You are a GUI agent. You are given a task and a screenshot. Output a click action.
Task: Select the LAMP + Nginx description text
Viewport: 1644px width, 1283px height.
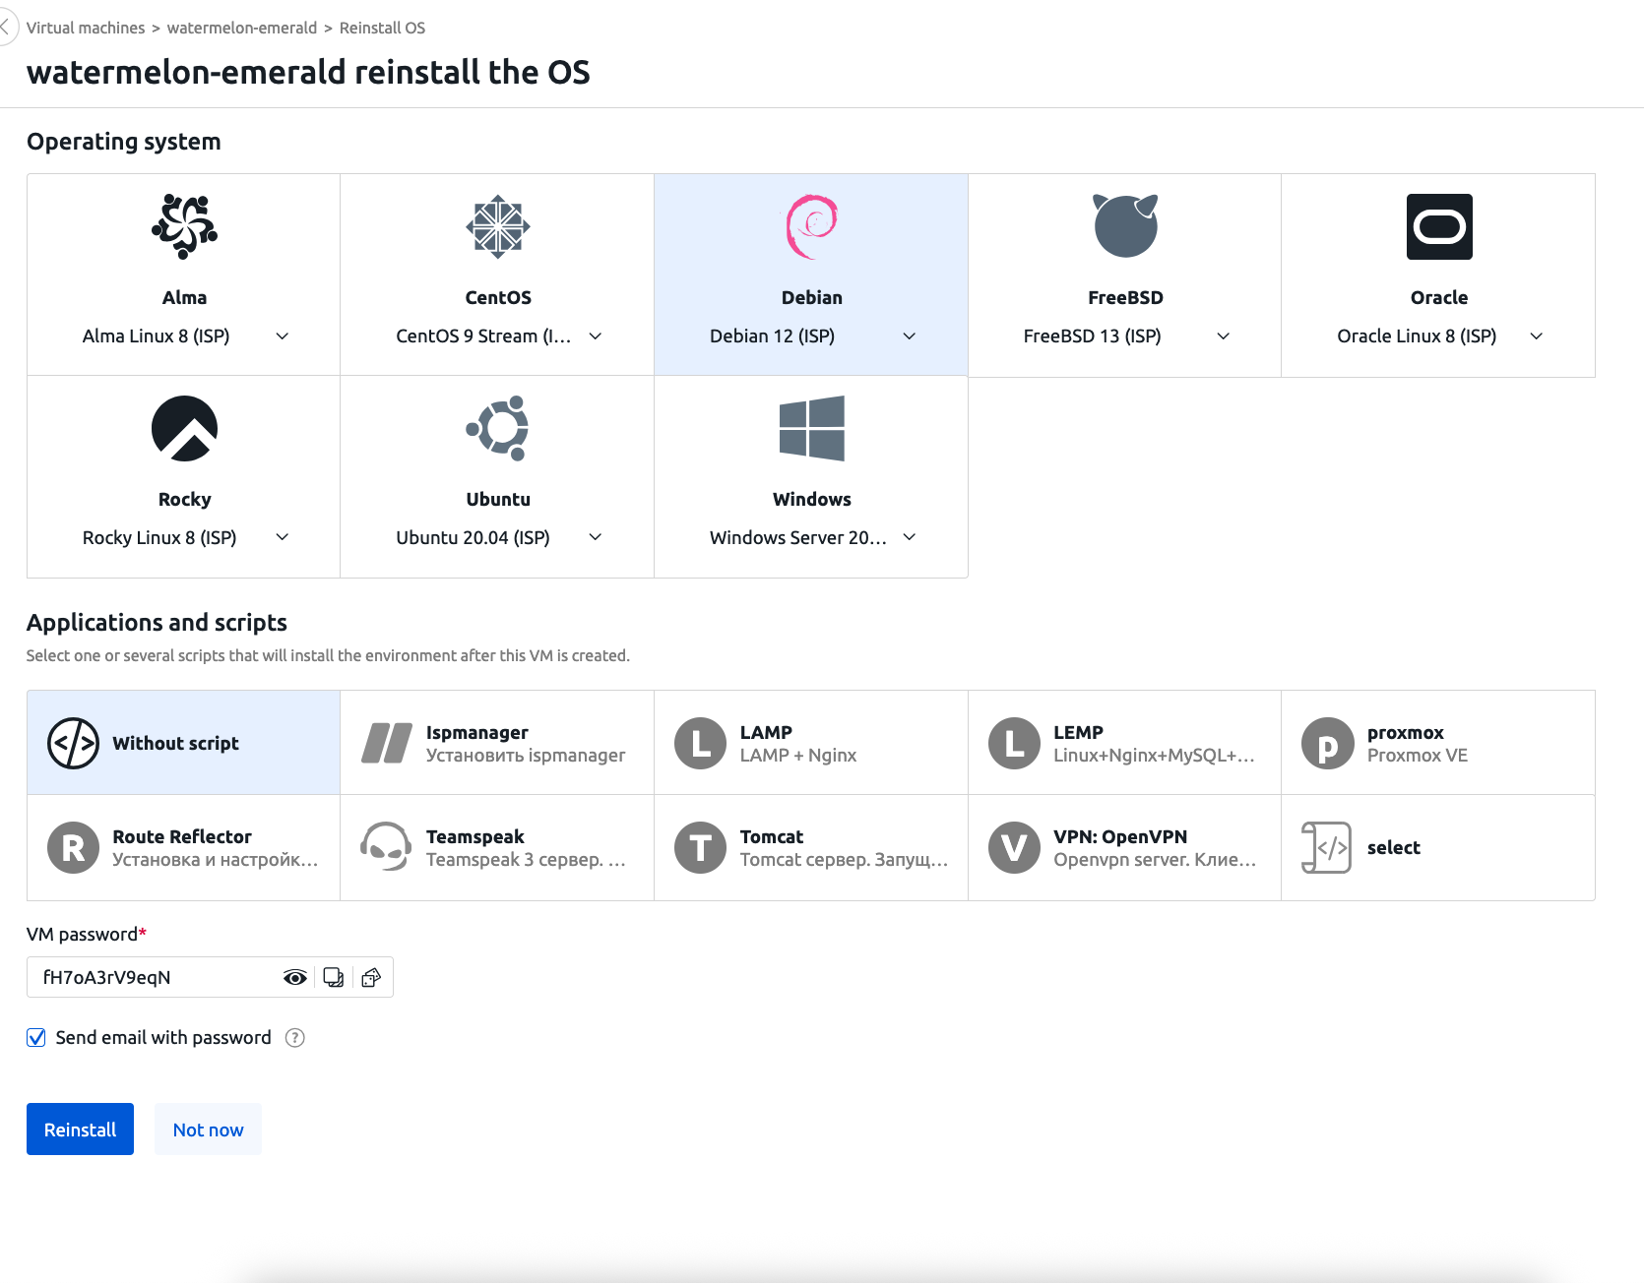[x=797, y=756]
